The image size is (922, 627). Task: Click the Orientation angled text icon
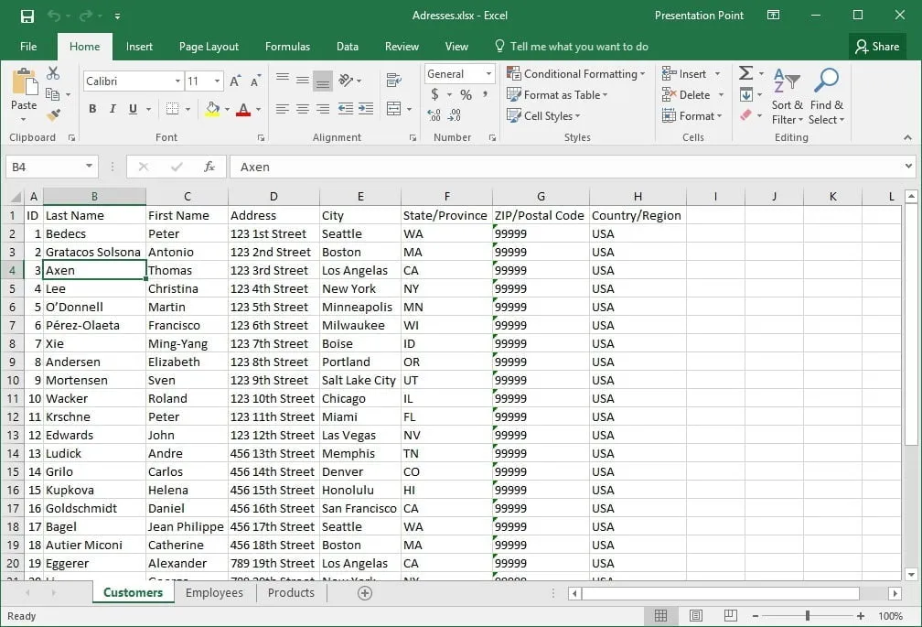tap(346, 80)
